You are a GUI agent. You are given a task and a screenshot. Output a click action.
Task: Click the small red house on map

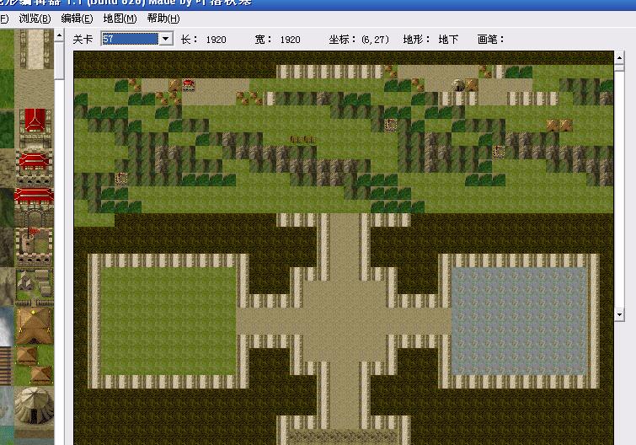188,84
